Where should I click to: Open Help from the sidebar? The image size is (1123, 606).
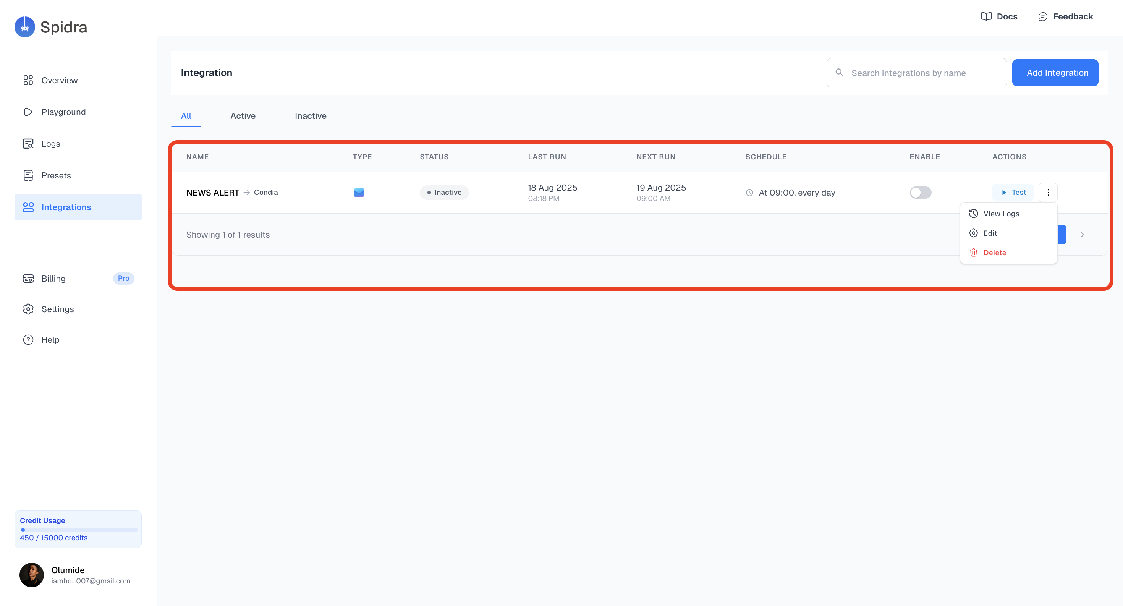tap(50, 340)
